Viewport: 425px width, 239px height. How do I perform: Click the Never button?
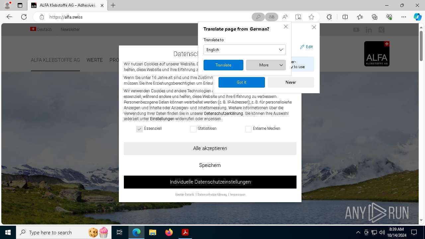(291, 82)
